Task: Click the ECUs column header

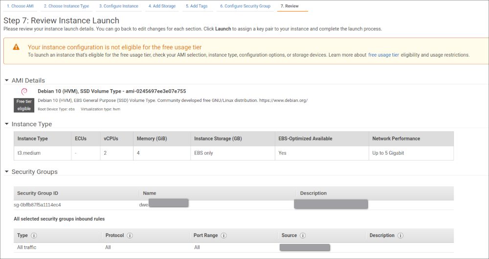Action: [x=86, y=139]
